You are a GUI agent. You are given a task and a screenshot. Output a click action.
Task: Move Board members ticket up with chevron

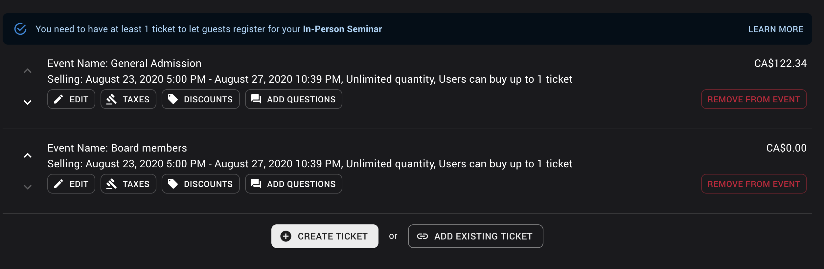tap(28, 155)
